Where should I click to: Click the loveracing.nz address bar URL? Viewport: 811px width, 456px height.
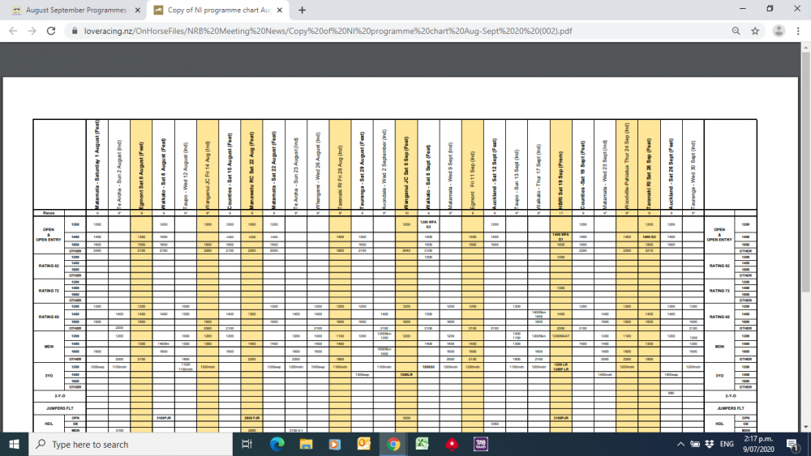pyautogui.click(x=324, y=31)
